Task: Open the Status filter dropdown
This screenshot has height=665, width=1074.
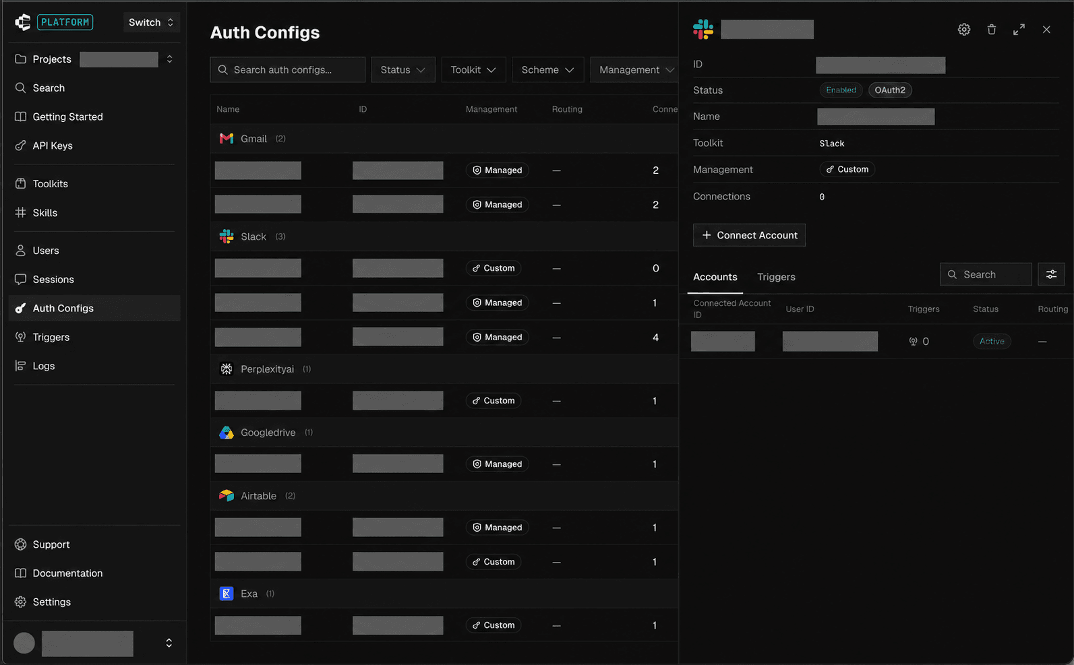Action: (403, 70)
